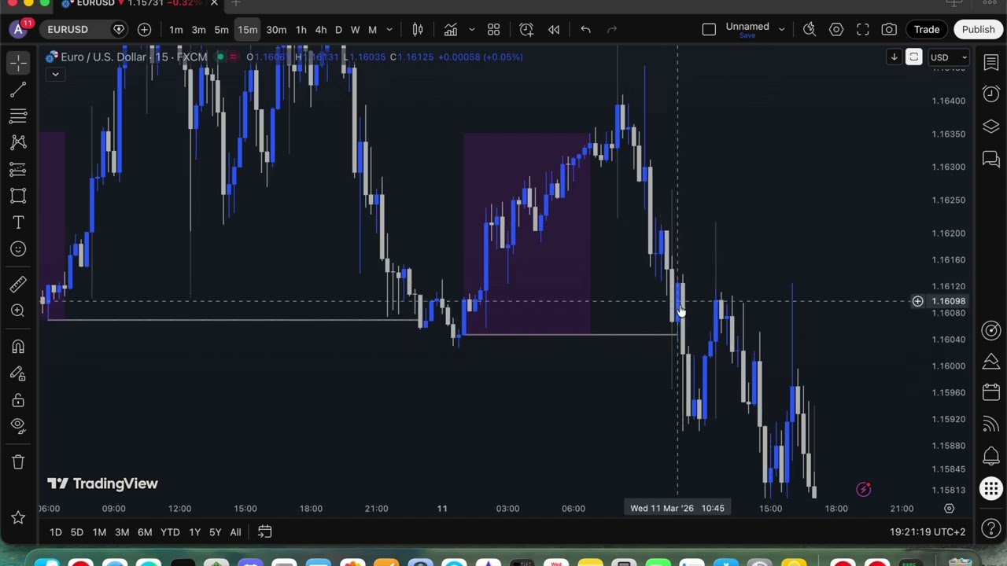Expand the layout dropdown arrow
This screenshot has width=1007, height=566.
coord(781,29)
